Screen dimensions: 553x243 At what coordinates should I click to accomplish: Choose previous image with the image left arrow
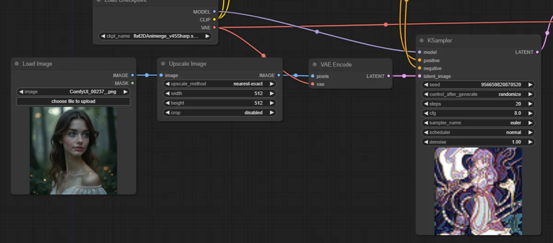point(21,92)
